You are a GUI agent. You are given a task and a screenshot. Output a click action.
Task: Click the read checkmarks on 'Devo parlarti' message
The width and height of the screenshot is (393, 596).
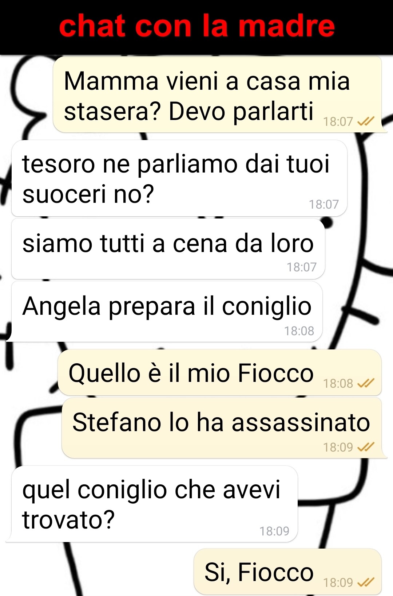(x=366, y=121)
